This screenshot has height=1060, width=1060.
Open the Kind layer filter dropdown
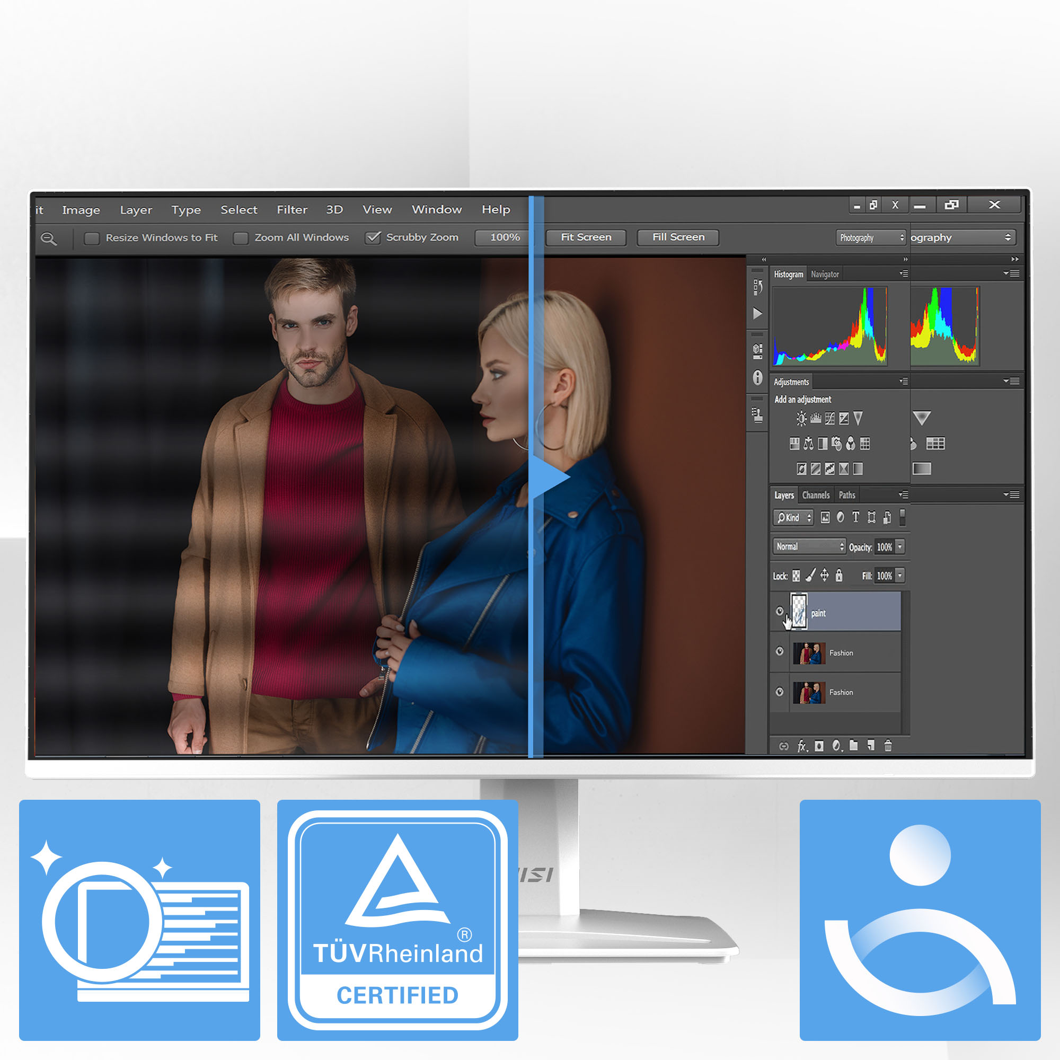pos(793,517)
